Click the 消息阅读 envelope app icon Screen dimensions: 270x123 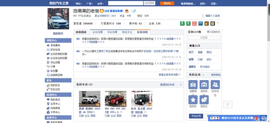pyautogui.click(x=193, y=85)
